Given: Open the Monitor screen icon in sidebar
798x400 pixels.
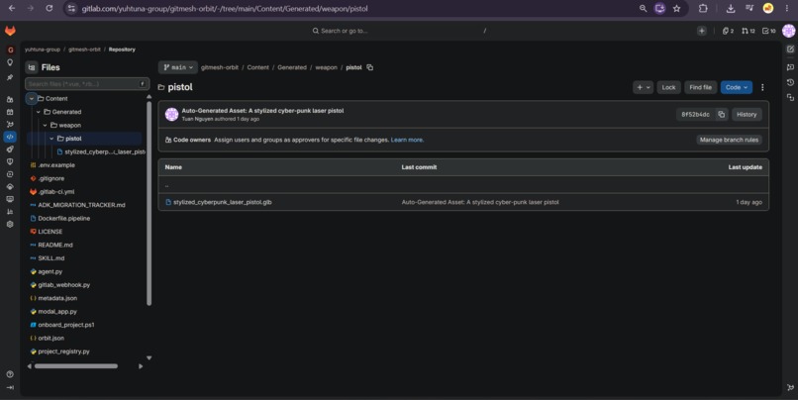Looking at the screenshot, I should 10,199.
